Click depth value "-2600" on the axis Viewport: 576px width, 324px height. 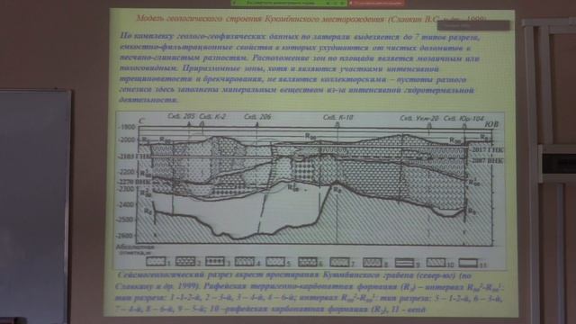[x=124, y=236]
